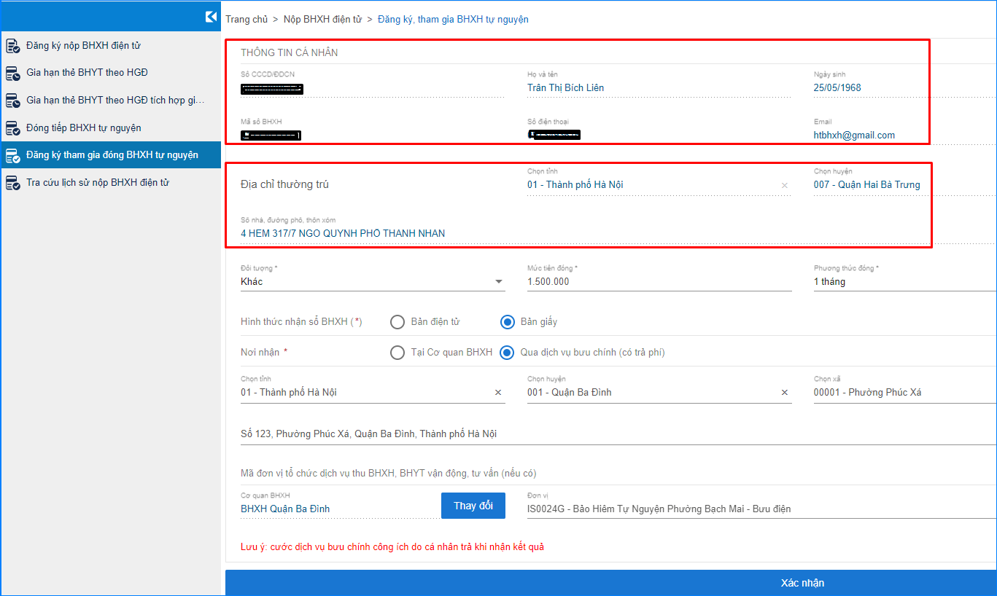Select Bản điện tử radio option

coord(397,322)
